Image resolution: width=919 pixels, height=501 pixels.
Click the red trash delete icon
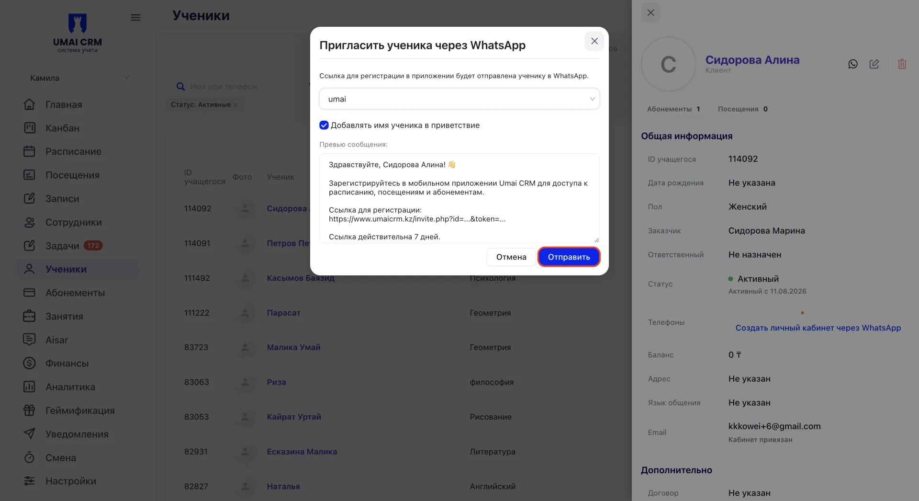902,64
